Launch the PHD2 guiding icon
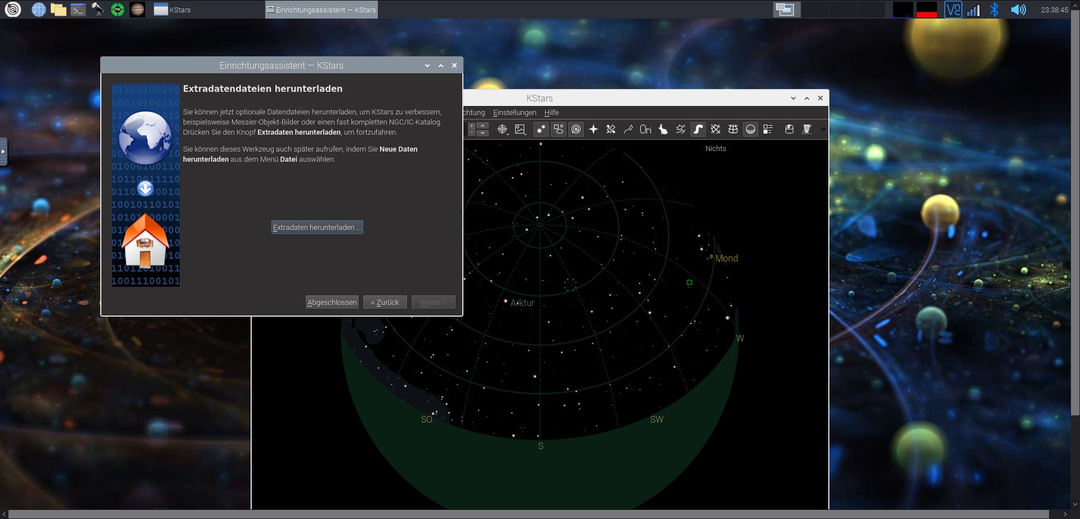1080x519 pixels. [117, 9]
